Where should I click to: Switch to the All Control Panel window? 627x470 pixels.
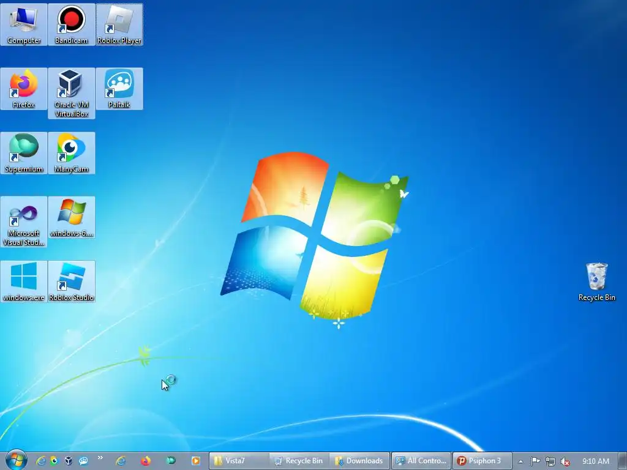421,461
